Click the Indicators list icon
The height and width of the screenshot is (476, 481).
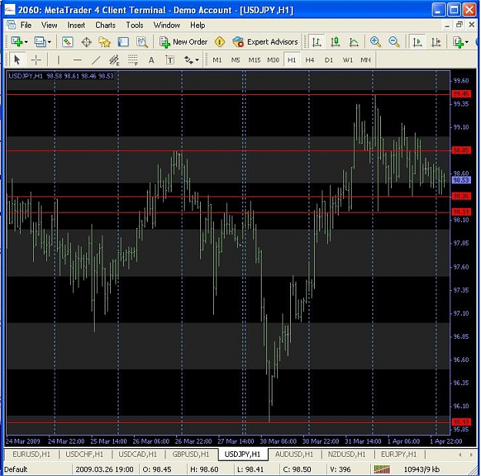click(x=459, y=42)
